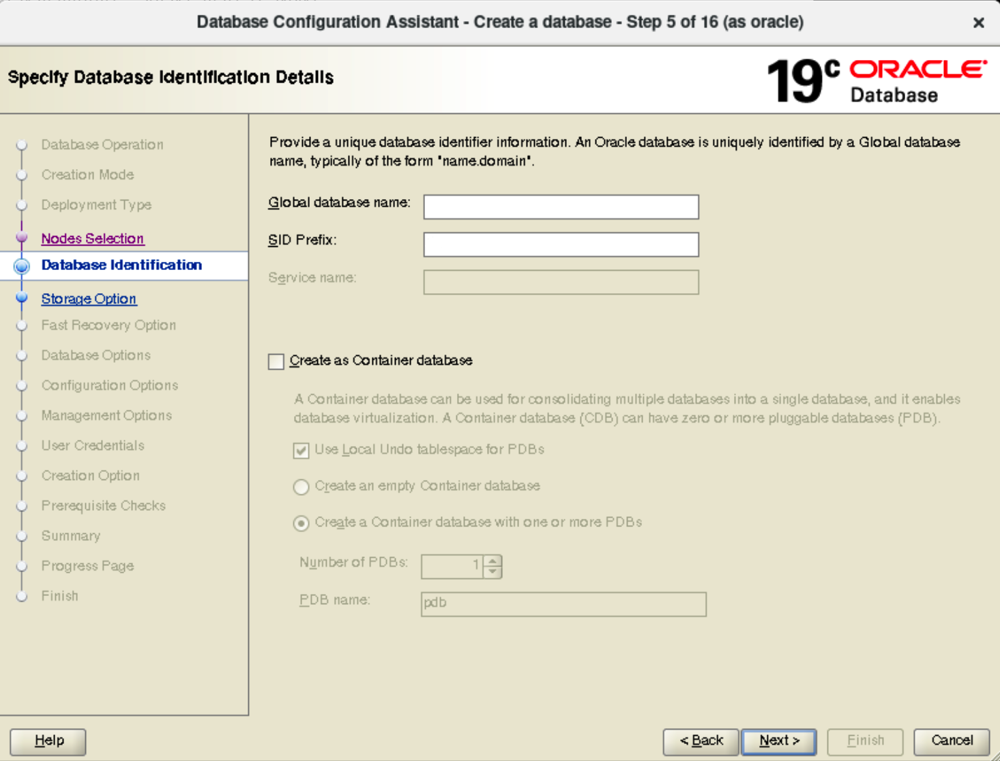Select Create an empty Container database
This screenshot has width=1000, height=761.
(301, 487)
